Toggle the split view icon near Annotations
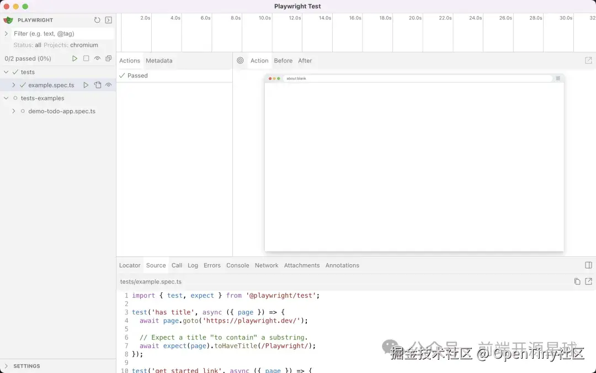Viewport: 596px width, 373px height. (x=588, y=265)
